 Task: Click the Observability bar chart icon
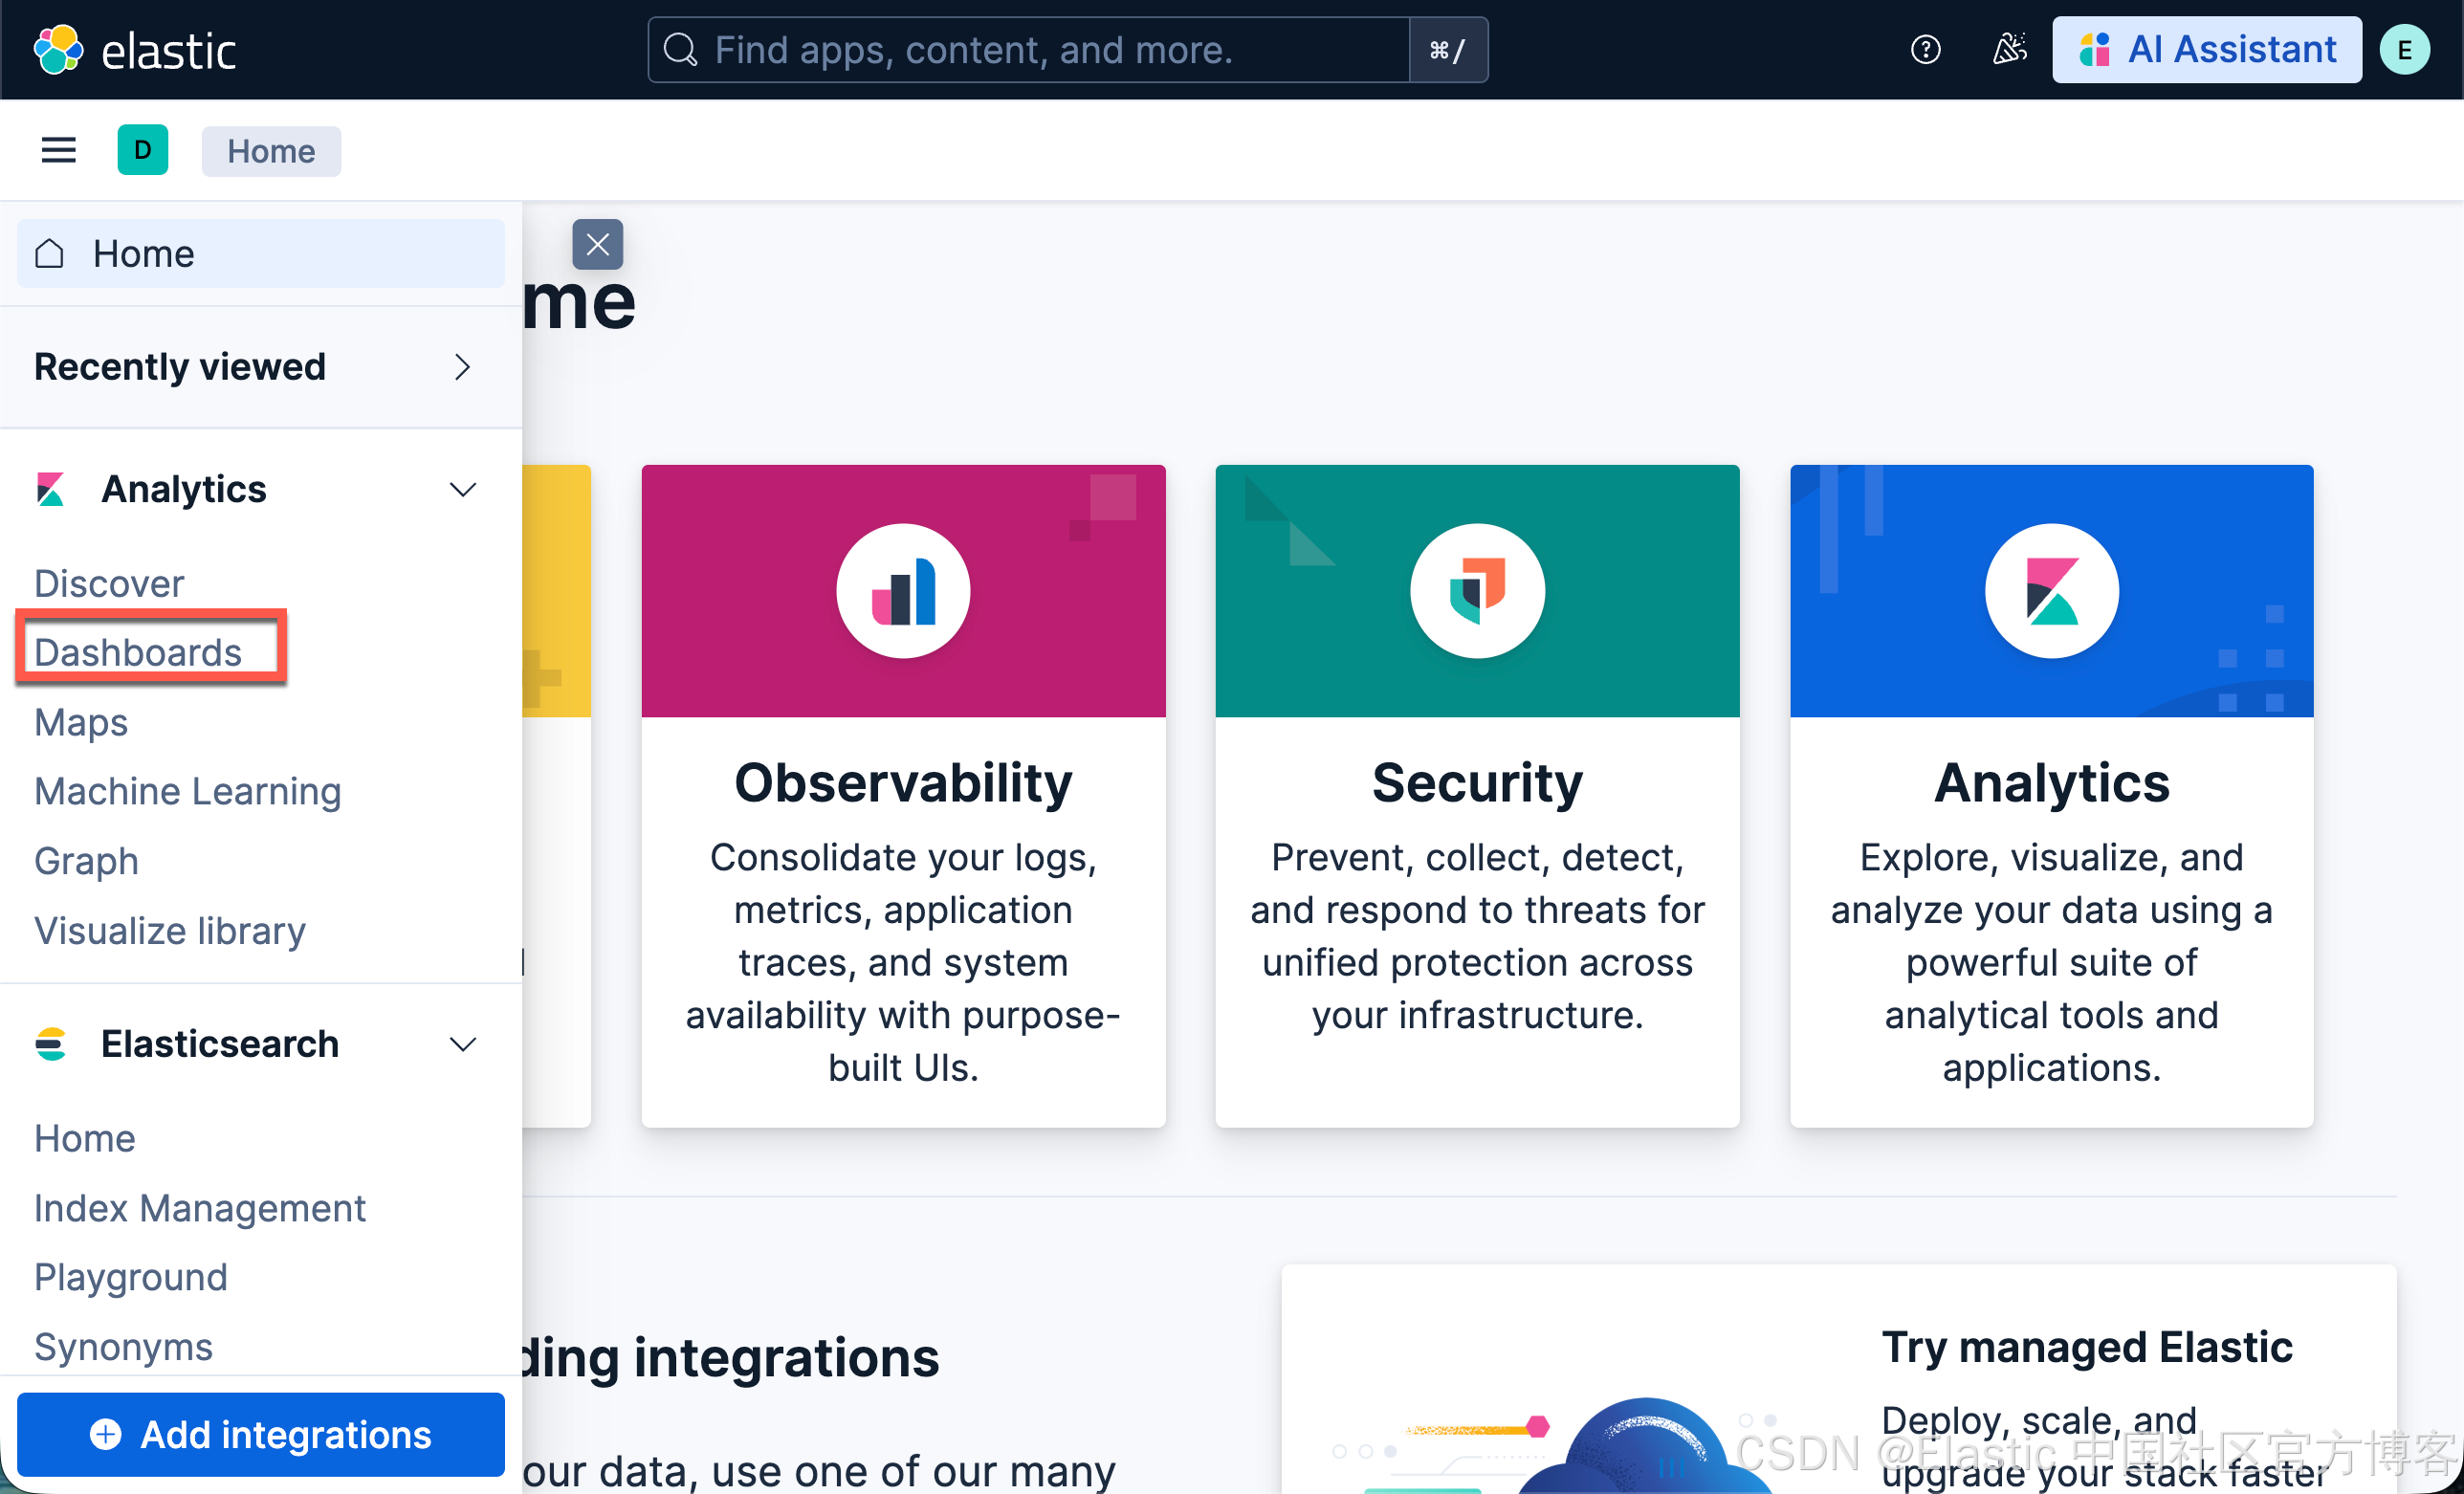point(903,591)
